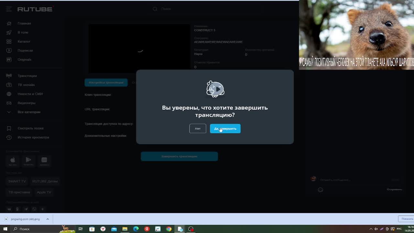This screenshot has width=414, height=233.
Task: Open the 'RUTUBE Детям' button
Action: 45,181
